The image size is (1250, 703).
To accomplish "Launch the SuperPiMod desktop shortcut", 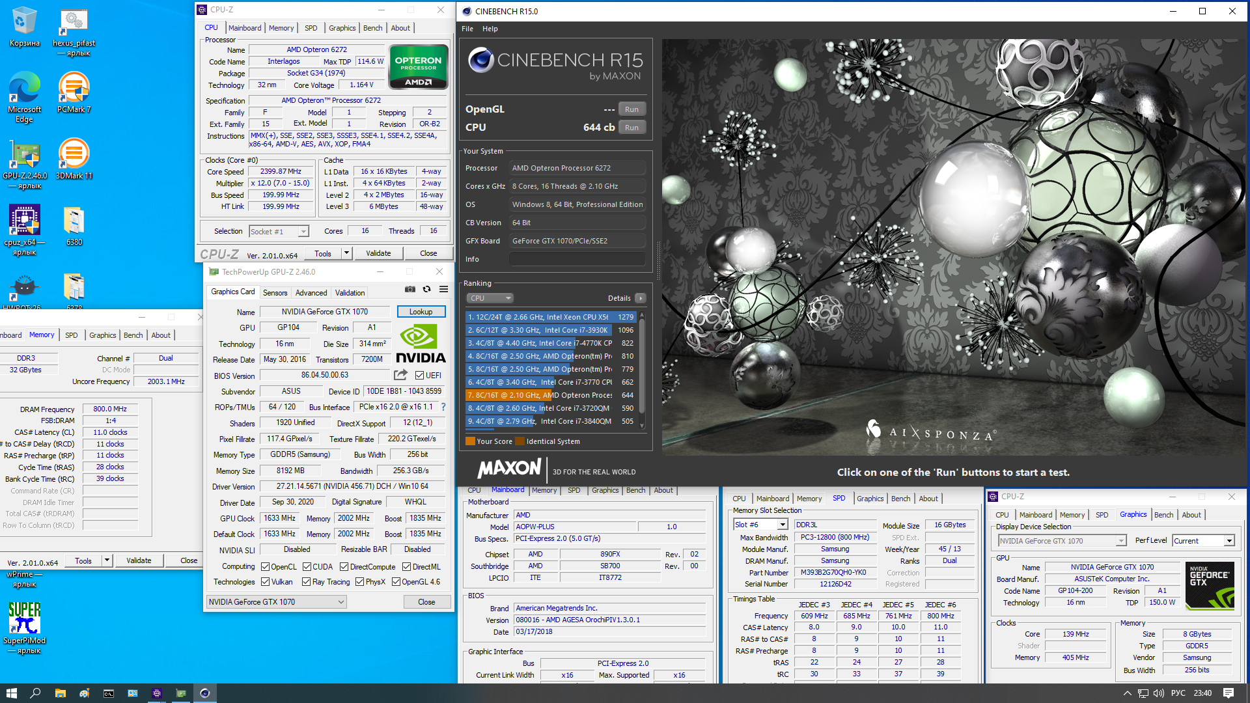I will (25, 628).
